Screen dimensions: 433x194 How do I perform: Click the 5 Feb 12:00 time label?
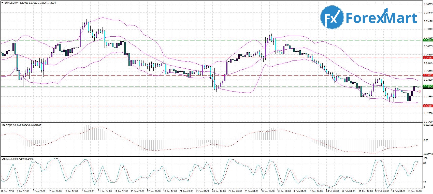tap(316, 191)
